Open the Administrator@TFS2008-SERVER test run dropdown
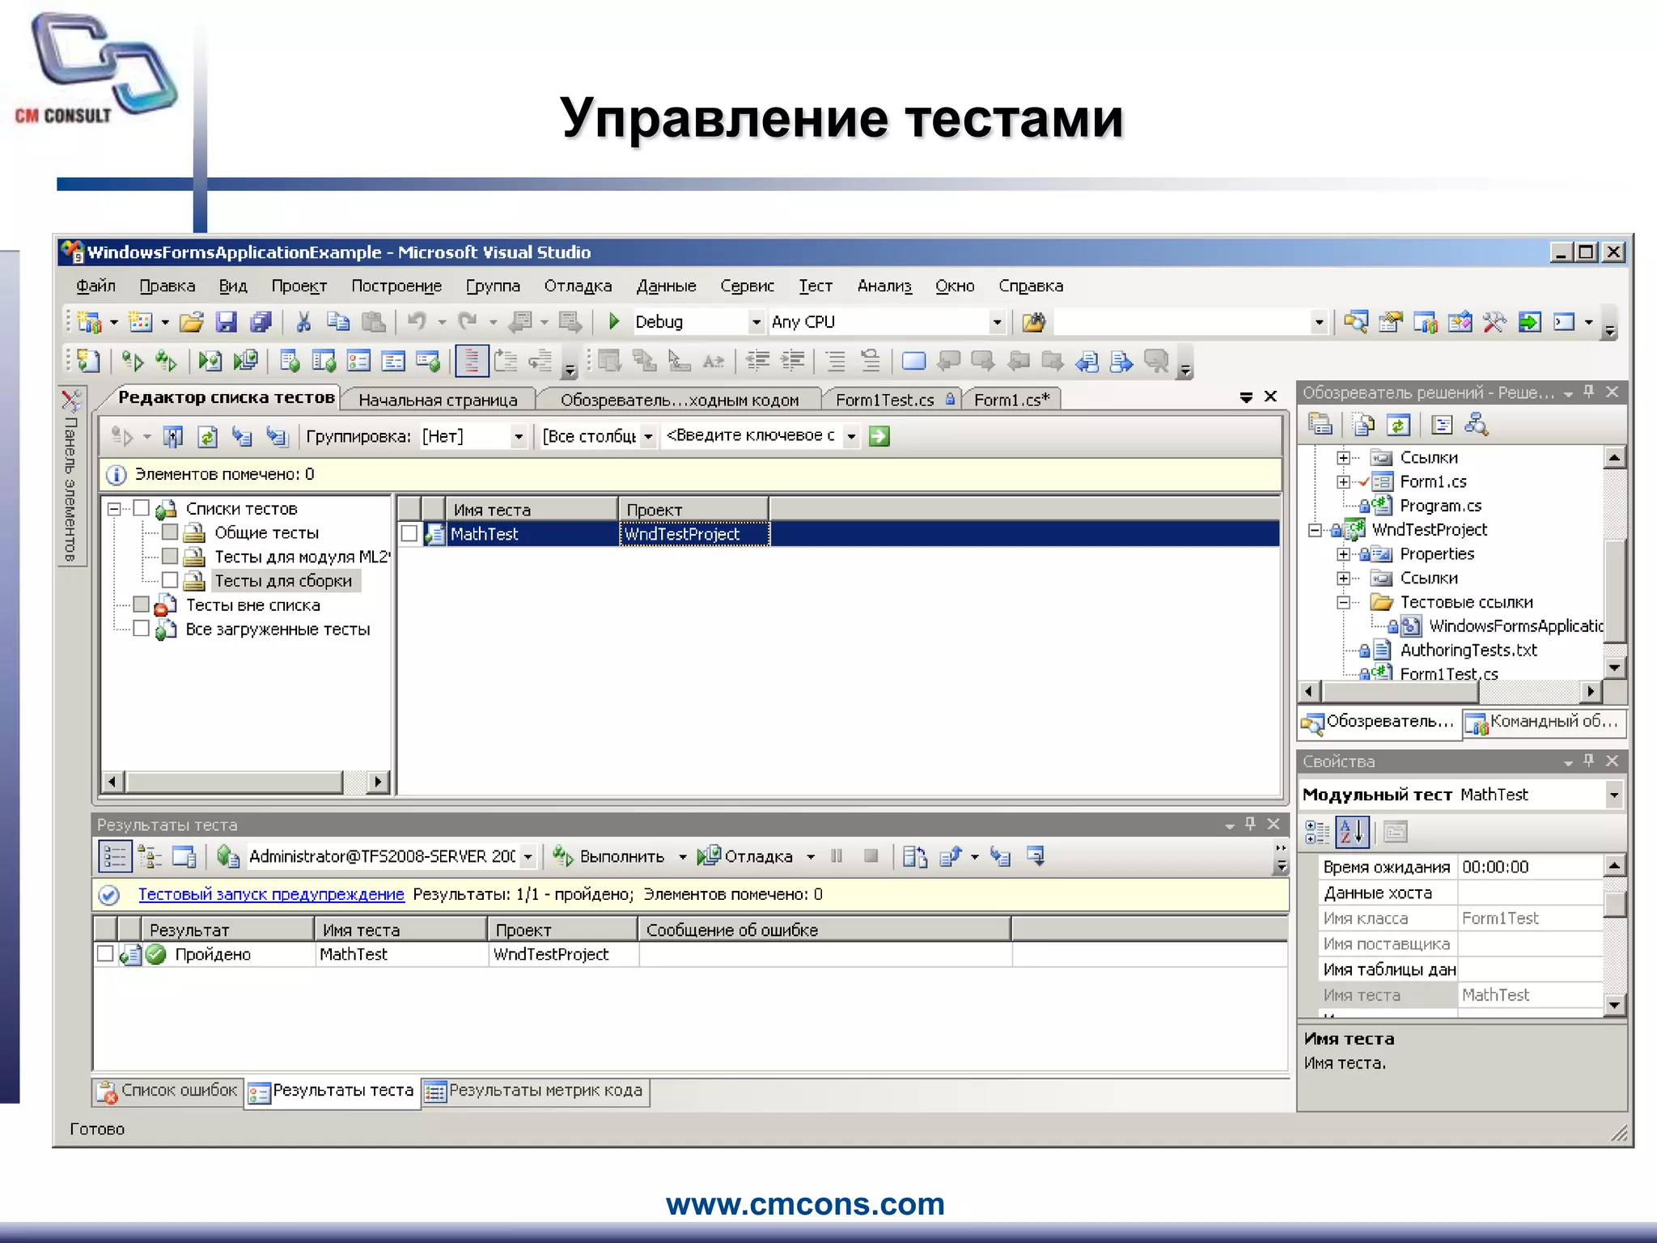The image size is (1657, 1243). 528,856
